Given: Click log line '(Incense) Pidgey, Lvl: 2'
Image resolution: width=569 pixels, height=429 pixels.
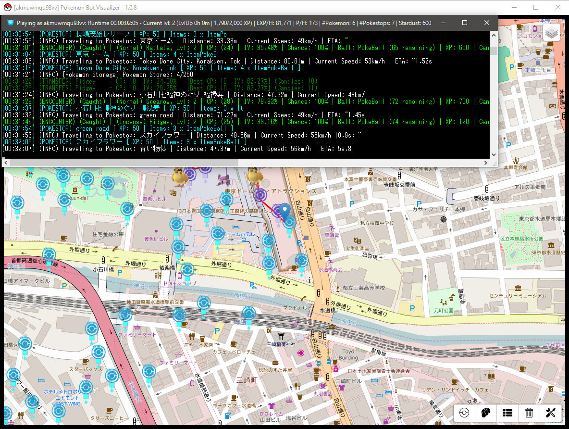Looking at the screenshot, I should click(246, 122).
